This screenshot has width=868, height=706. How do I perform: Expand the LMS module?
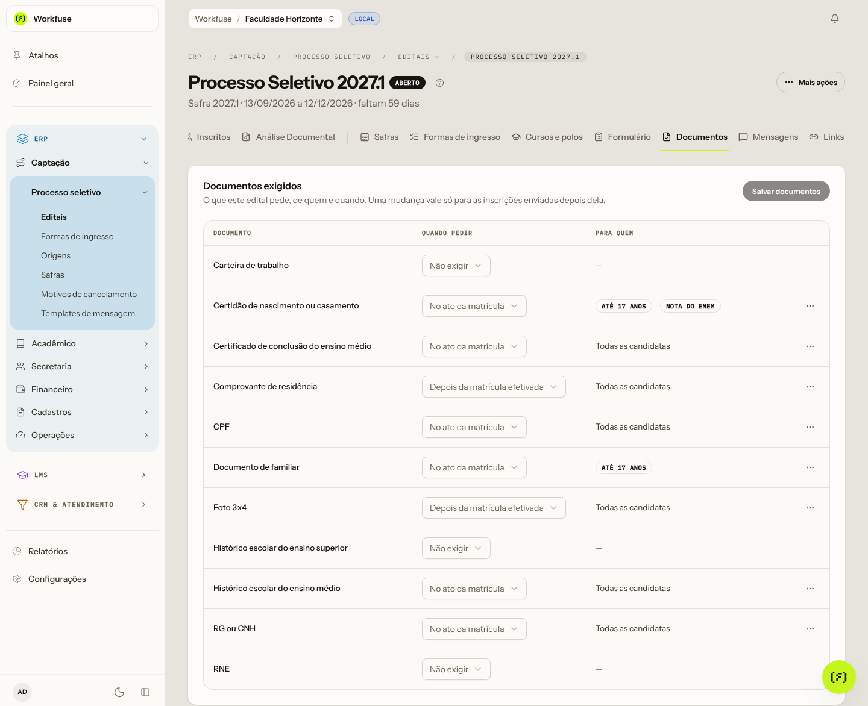tap(82, 475)
